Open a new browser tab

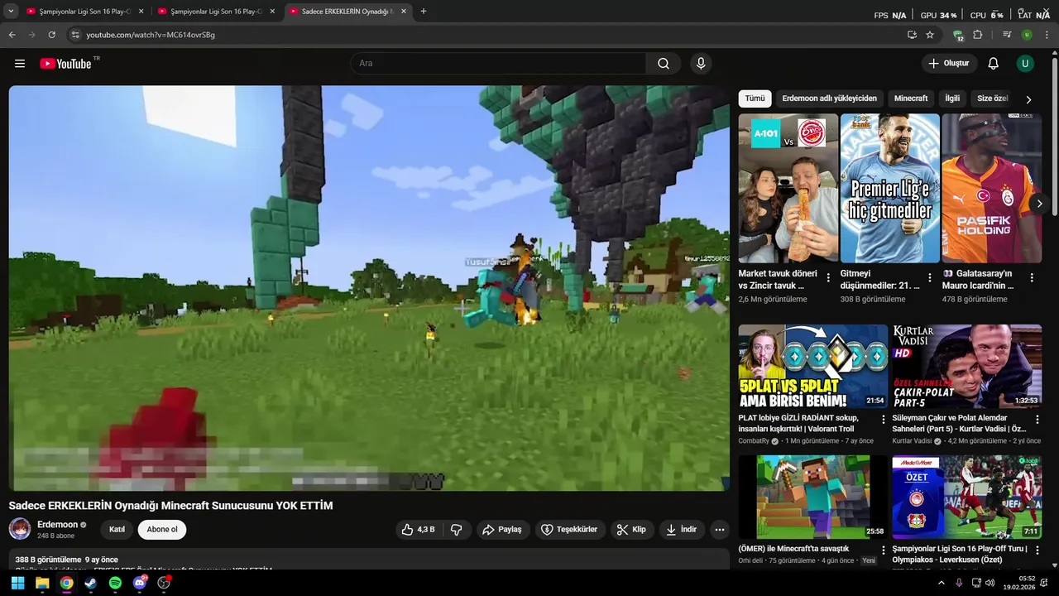[x=424, y=12]
